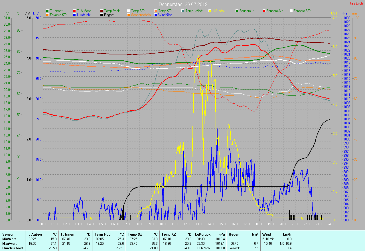This screenshot has width=365, height=251.
Task: Click the blue Windböen legend swatch
Action: (x=156, y=15)
